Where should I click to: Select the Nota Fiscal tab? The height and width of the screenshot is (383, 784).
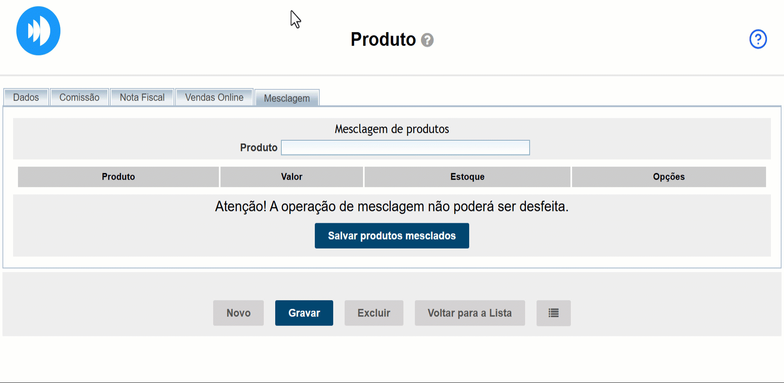pos(142,97)
